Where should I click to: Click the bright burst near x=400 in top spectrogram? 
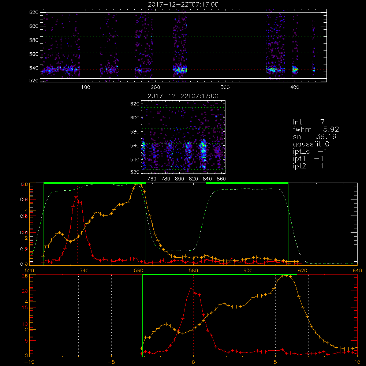[x=295, y=69]
